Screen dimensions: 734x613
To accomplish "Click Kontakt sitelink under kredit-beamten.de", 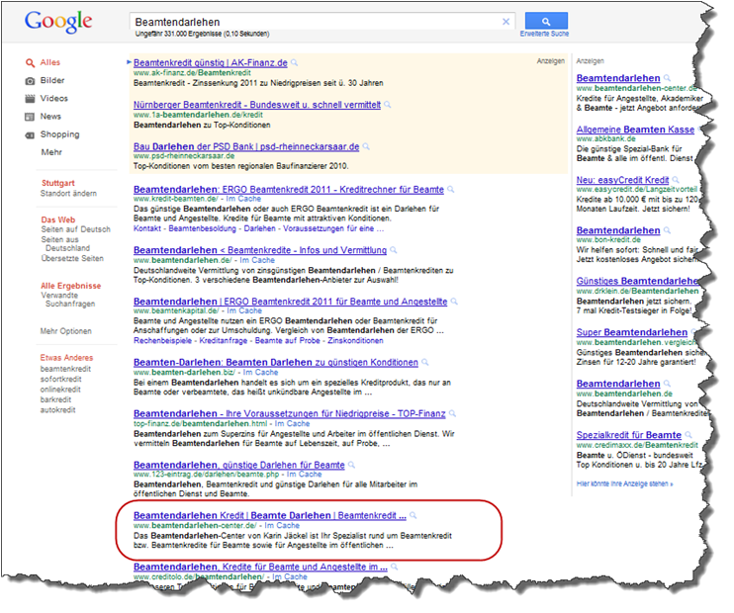I will point(147,228).
